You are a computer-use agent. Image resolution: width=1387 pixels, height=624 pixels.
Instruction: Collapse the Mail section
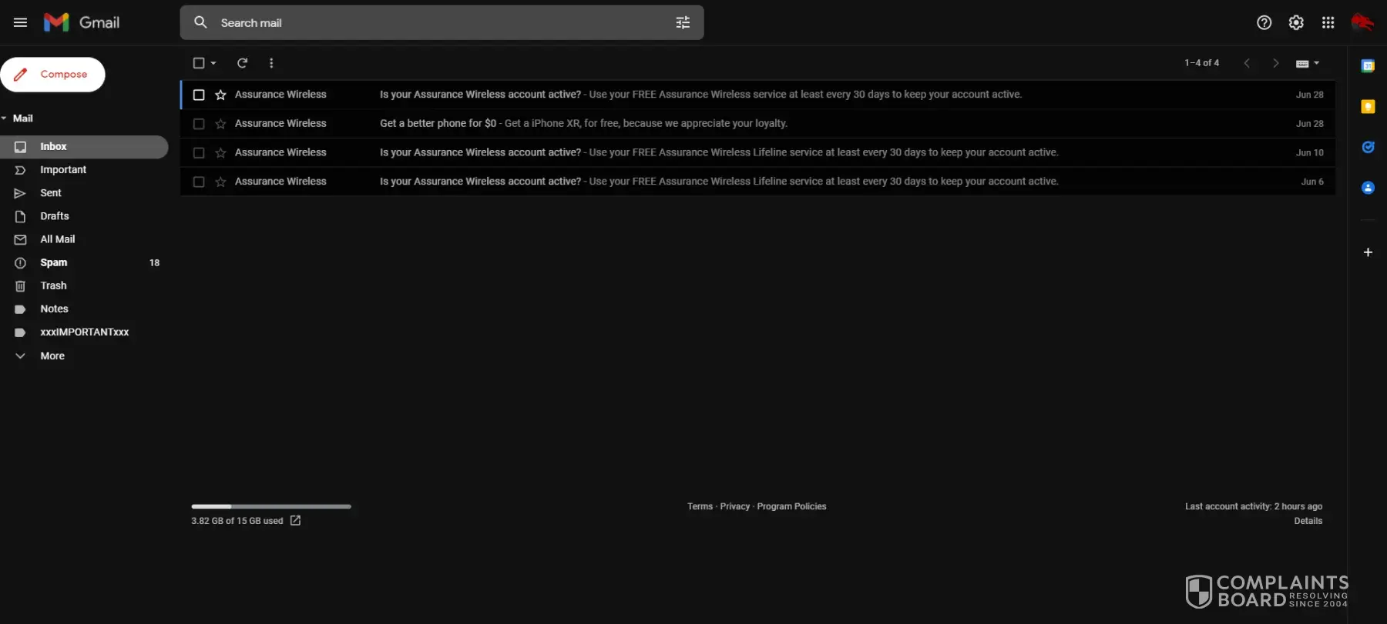[x=5, y=118]
